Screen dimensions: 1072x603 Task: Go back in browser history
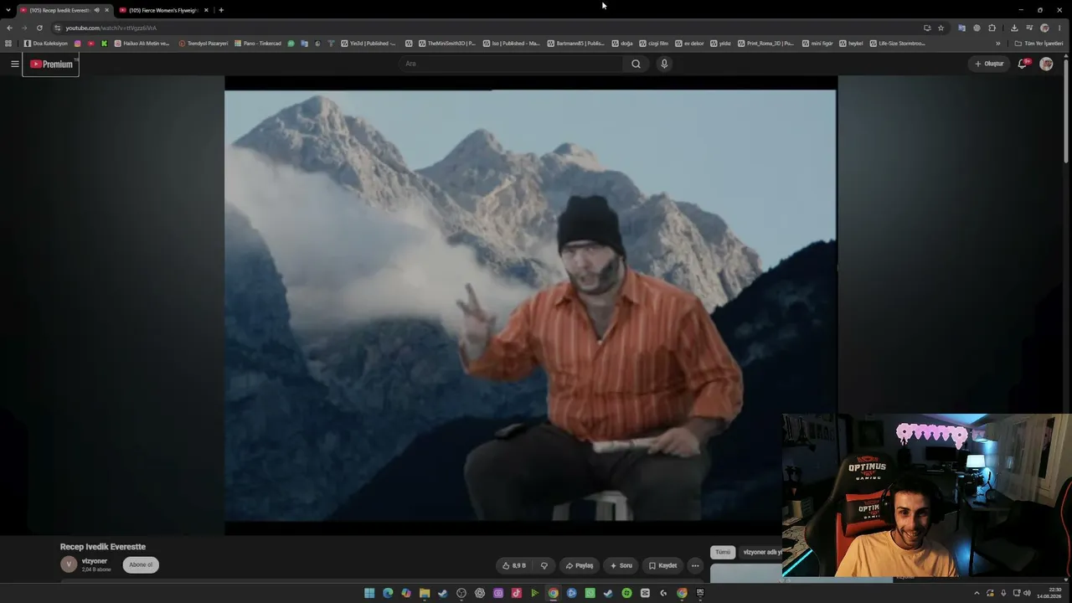[9, 28]
